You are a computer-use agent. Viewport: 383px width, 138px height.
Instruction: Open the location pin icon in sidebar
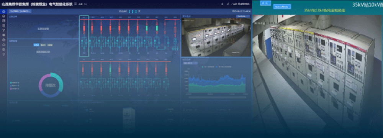3,54
